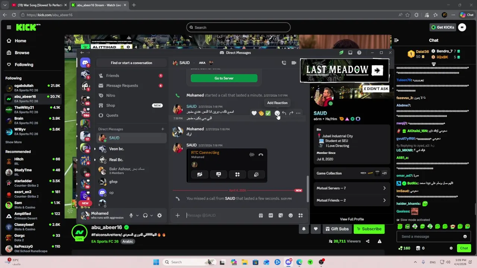Open Nitro page in Discord

point(131,95)
